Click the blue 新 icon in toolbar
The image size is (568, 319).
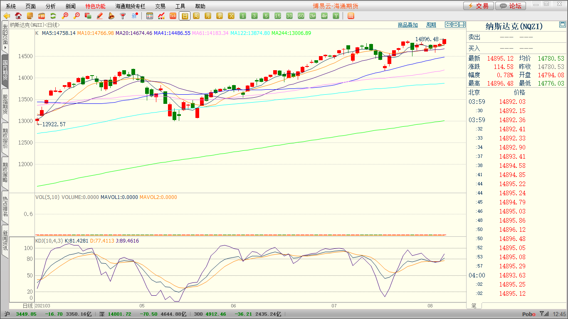(x=134, y=16)
